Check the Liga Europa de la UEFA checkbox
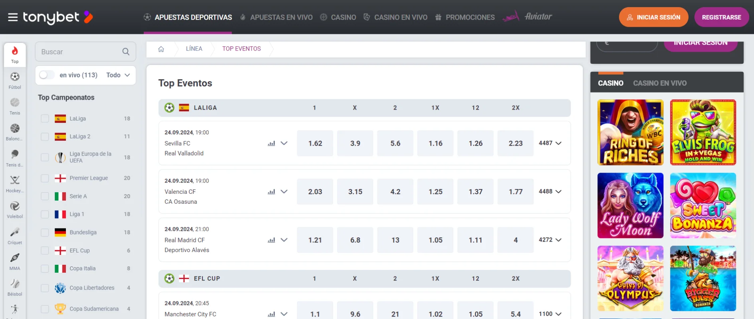Viewport: 754px width, 319px height. [x=45, y=157]
